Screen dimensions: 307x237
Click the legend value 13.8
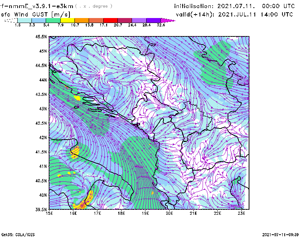click(x=89, y=25)
